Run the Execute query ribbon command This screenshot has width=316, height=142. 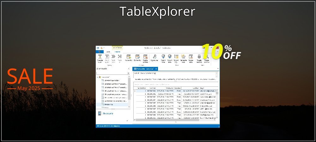(100, 58)
